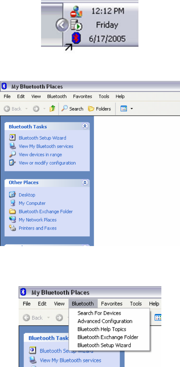Click Up folder icon in first window
180x367 pixels.
[x=52, y=109]
